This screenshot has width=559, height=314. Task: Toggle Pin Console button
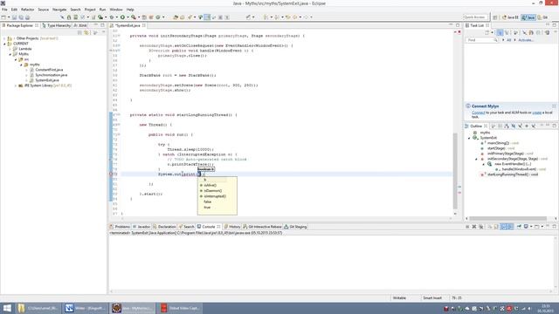coord(519,227)
